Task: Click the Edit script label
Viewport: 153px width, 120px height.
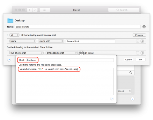Action: coord(89,53)
